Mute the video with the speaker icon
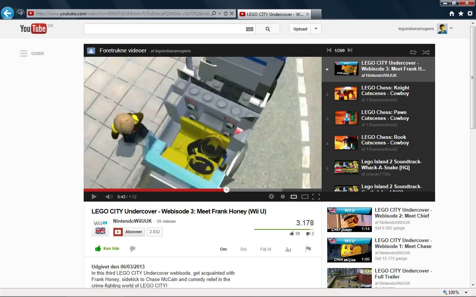Screen dimensions: 476x297 [109, 197]
